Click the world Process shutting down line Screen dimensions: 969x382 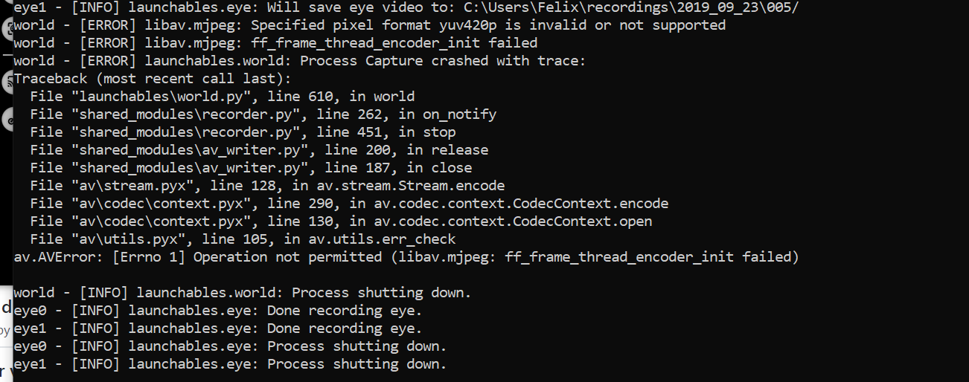pos(243,293)
